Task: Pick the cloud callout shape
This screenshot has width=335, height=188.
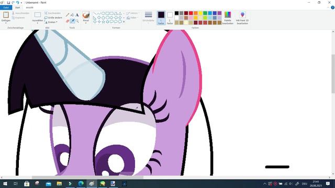Action: point(120,21)
